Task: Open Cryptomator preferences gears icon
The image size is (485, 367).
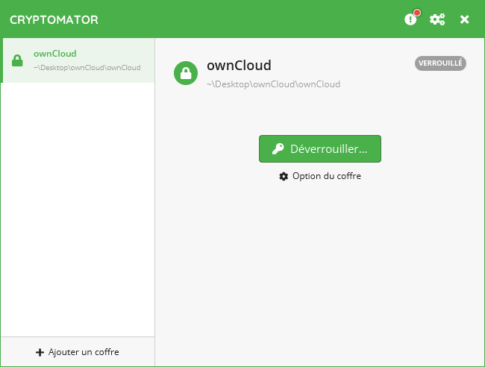Action: (x=437, y=19)
